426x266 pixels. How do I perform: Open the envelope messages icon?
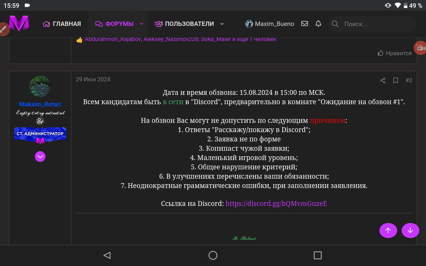tap(305, 24)
